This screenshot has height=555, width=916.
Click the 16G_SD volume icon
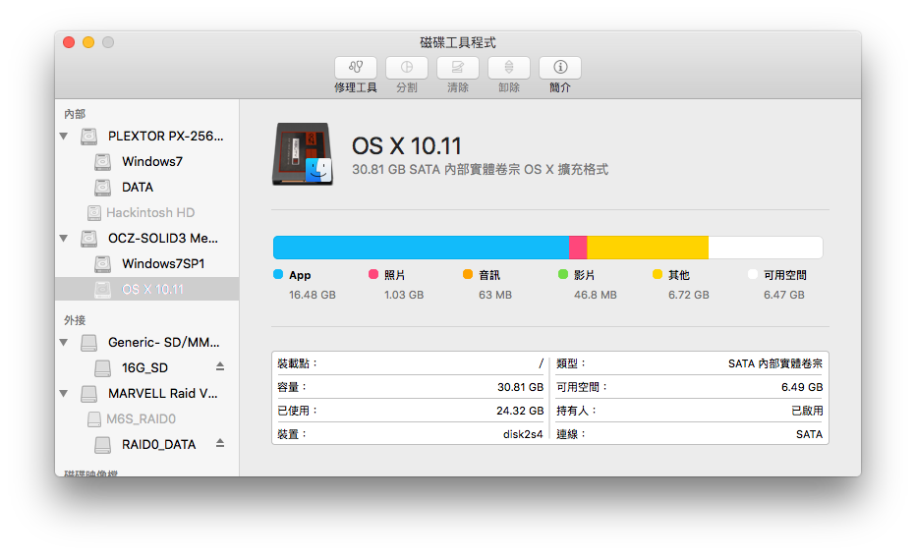tap(103, 367)
